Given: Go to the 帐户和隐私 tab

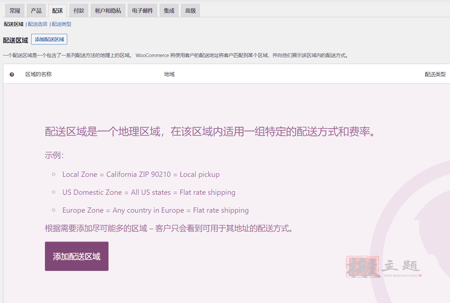Looking at the screenshot, I should pos(108,11).
